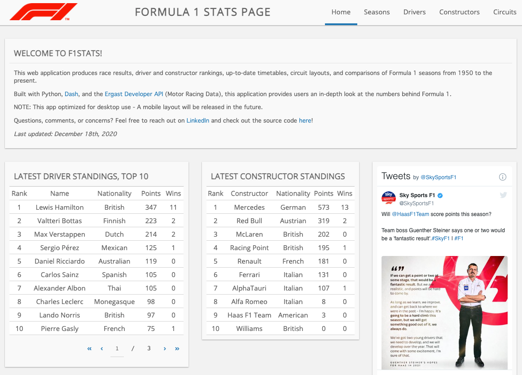Click the Sky Sports F1 account name

417,195
